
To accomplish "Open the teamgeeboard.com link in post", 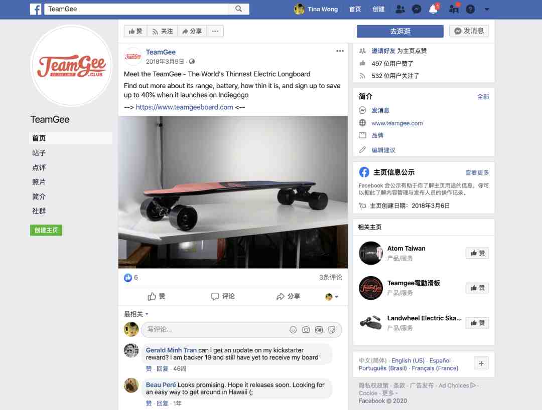I will click(x=184, y=107).
